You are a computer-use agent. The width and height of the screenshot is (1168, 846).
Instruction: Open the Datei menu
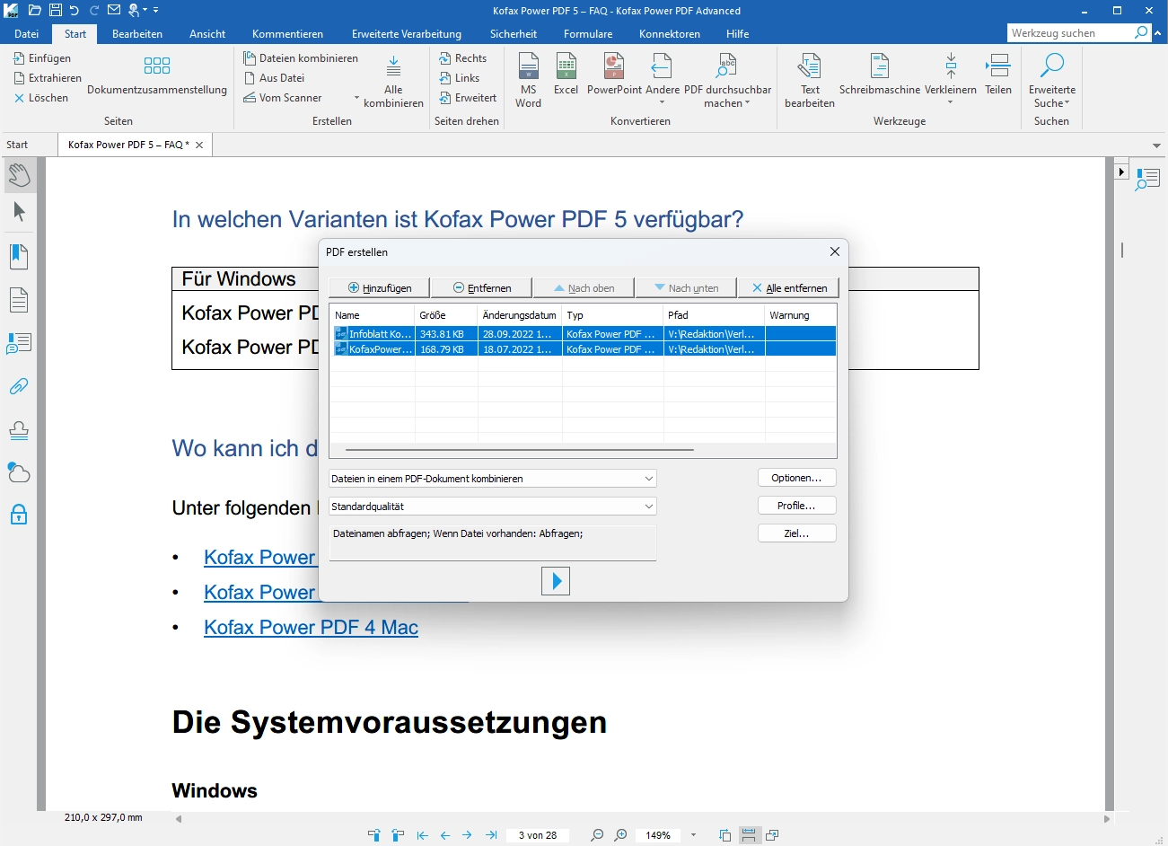[27, 33]
